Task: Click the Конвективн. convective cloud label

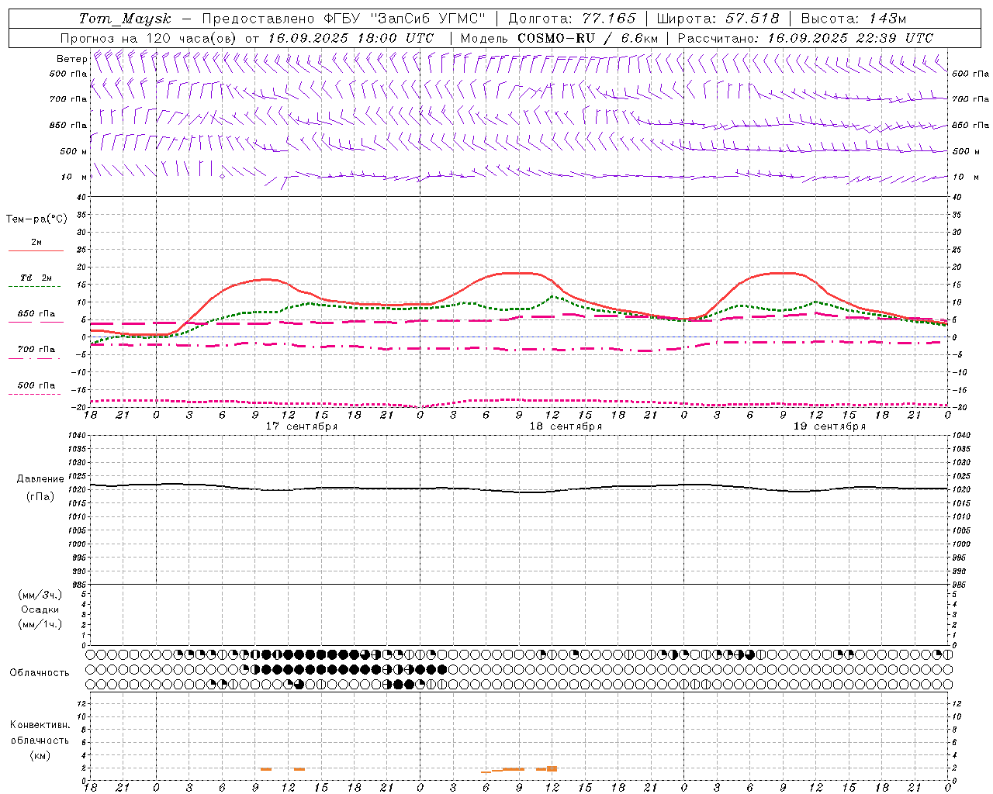Action: click(40, 724)
